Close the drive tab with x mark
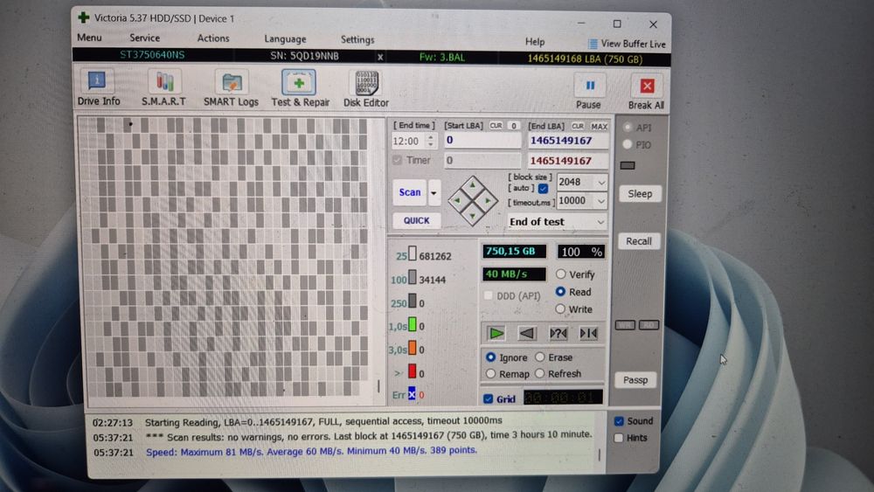The image size is (874, 492). coord(380,57)
